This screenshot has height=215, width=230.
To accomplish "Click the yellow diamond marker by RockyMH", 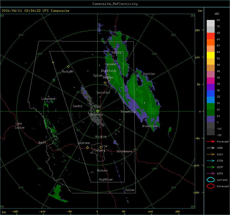I will pyautogui.click(x=68, y=67).
